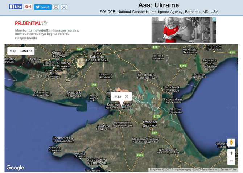Click the Dzhankoi city label

point(150,124)
